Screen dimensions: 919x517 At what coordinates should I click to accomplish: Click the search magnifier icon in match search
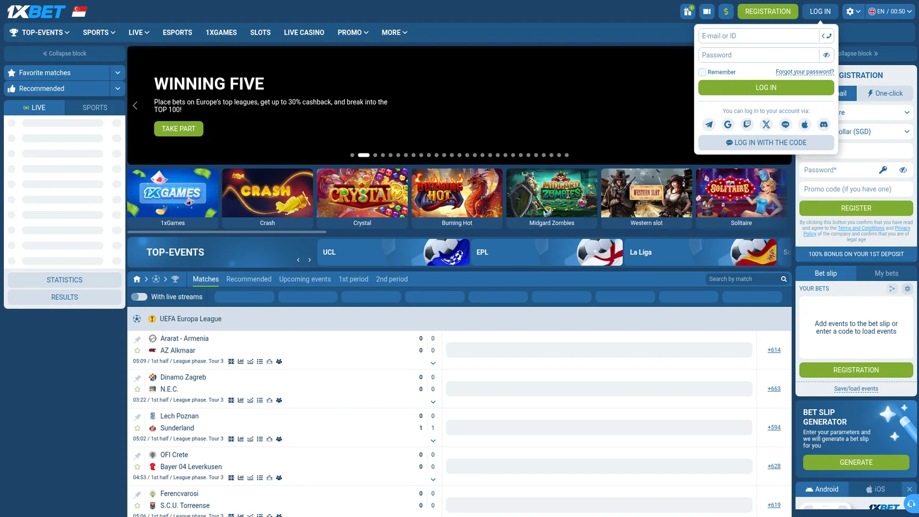click(x=784, y=279)
